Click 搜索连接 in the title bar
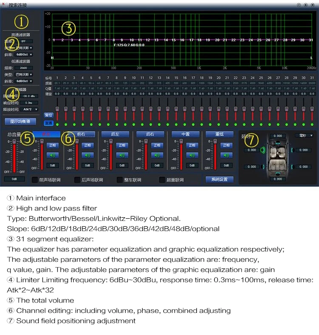This screenshot has height=335, width=319. pos(18,5)
